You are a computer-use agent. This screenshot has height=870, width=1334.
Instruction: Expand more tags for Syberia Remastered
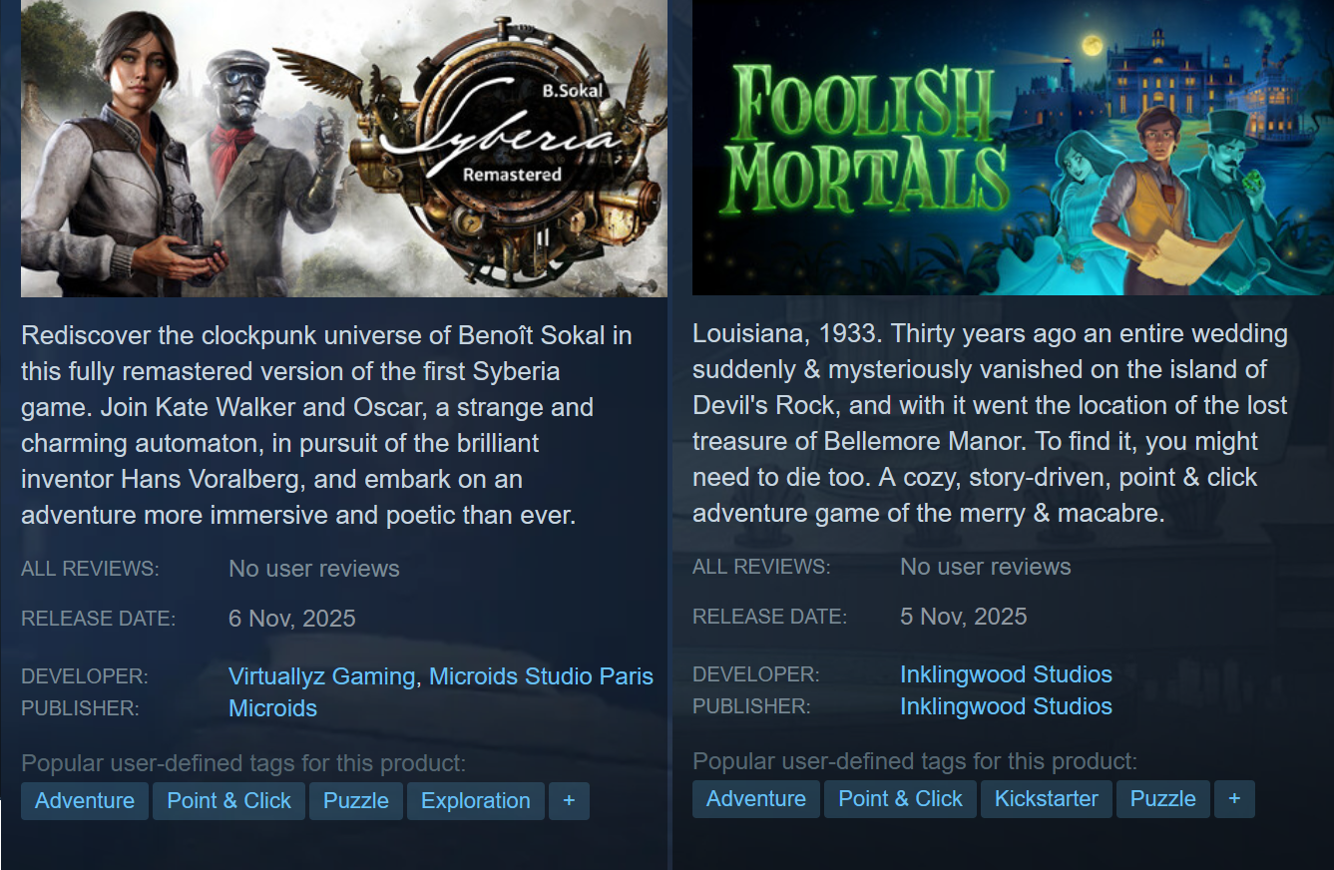pyautogui.click(x=569, y=801)
